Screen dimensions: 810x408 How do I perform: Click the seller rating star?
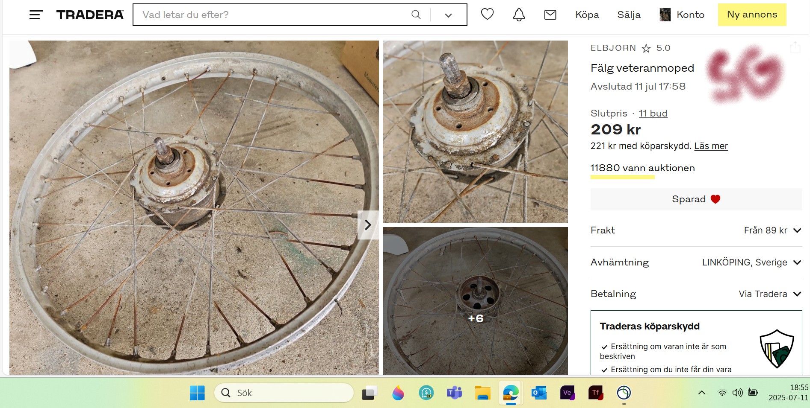click(x=646, y=48)
